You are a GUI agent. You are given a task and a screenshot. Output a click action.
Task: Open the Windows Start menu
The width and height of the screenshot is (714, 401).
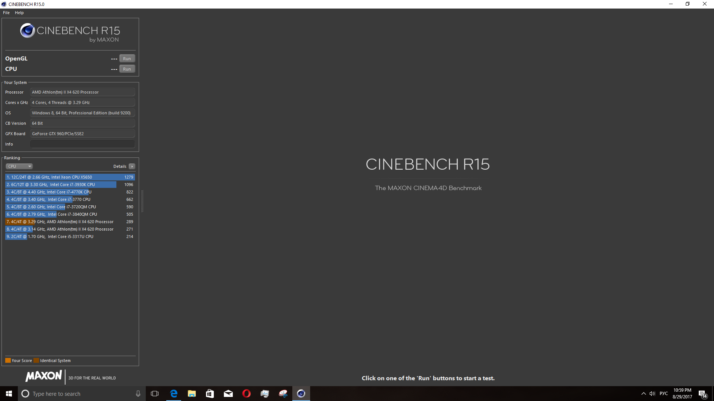click(9, 394)
